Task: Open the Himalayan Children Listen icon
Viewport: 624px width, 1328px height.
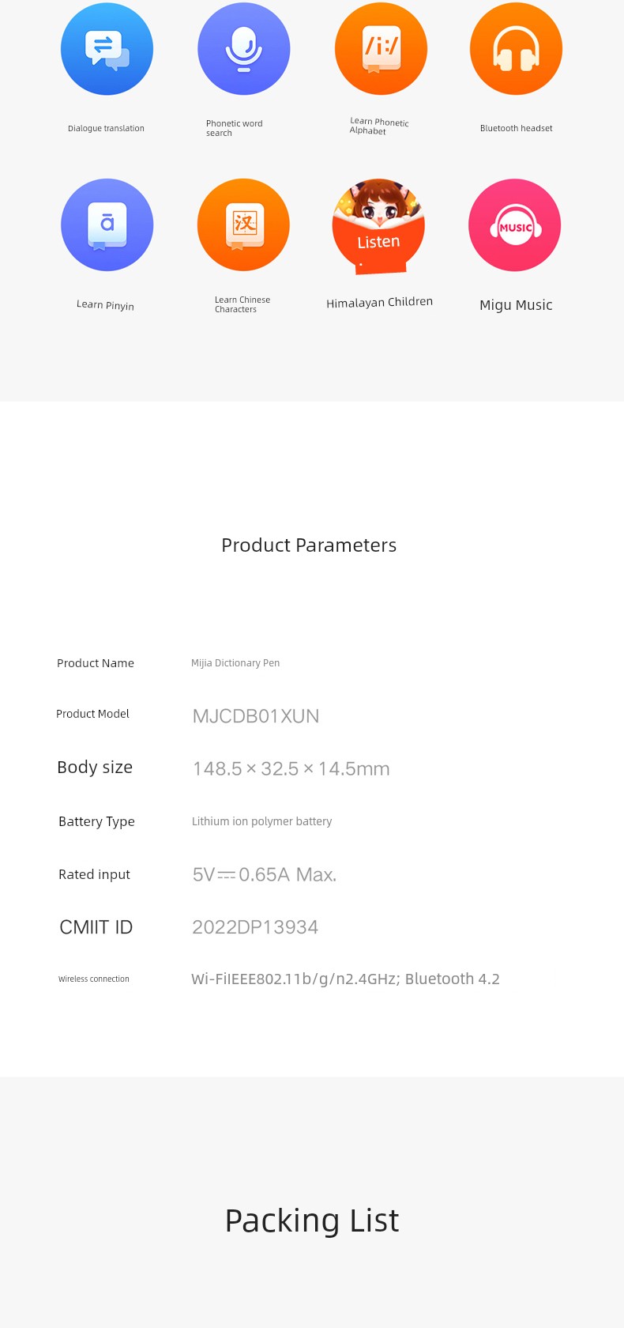Action: [x=379, y=226]
